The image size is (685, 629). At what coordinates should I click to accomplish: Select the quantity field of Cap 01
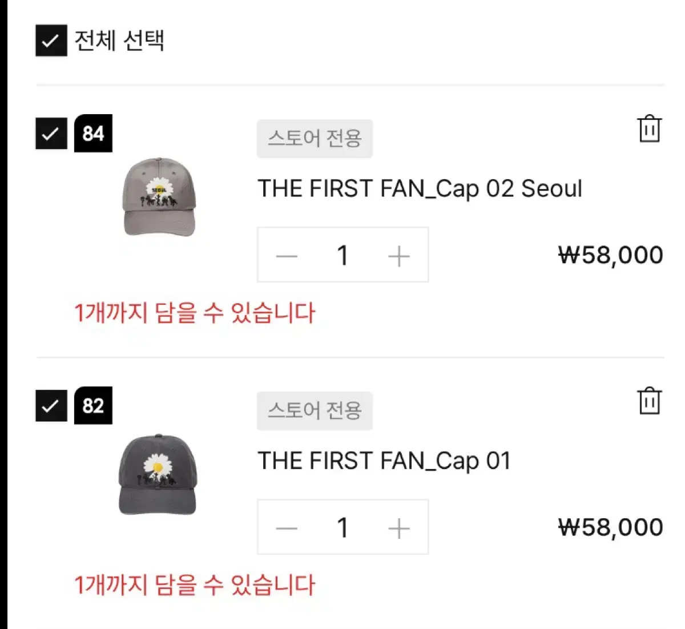342,527
